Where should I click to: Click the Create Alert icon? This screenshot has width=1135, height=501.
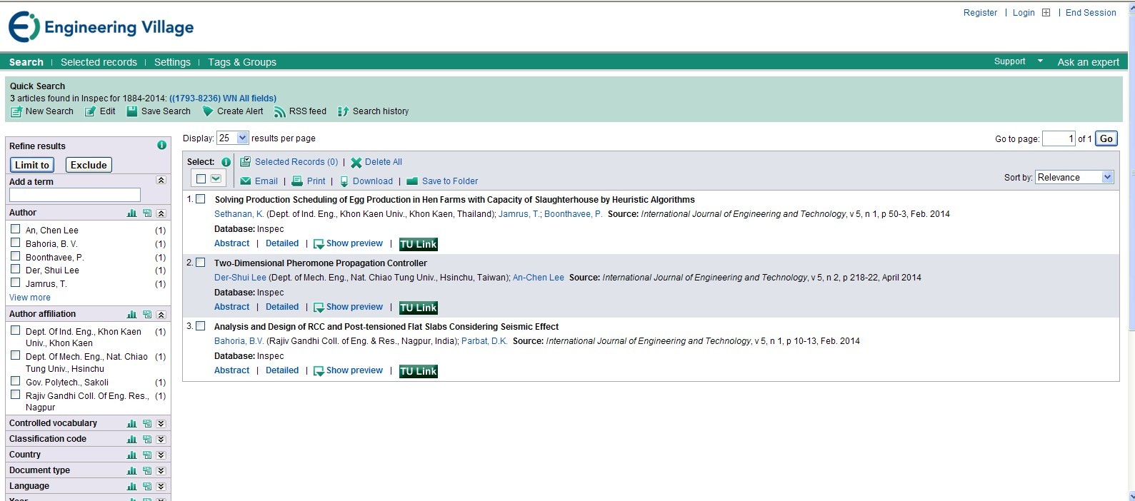[208, 111]
